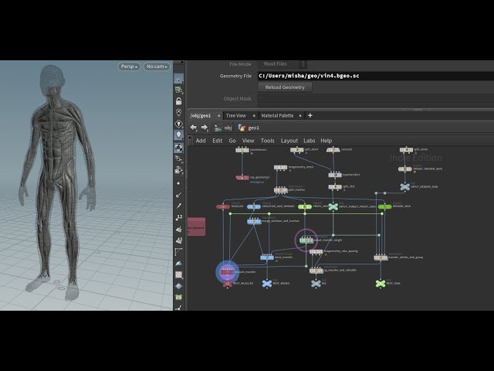The image size is (494, 371).
Task: Close the Material Palette tab
Action: [300, 116]
